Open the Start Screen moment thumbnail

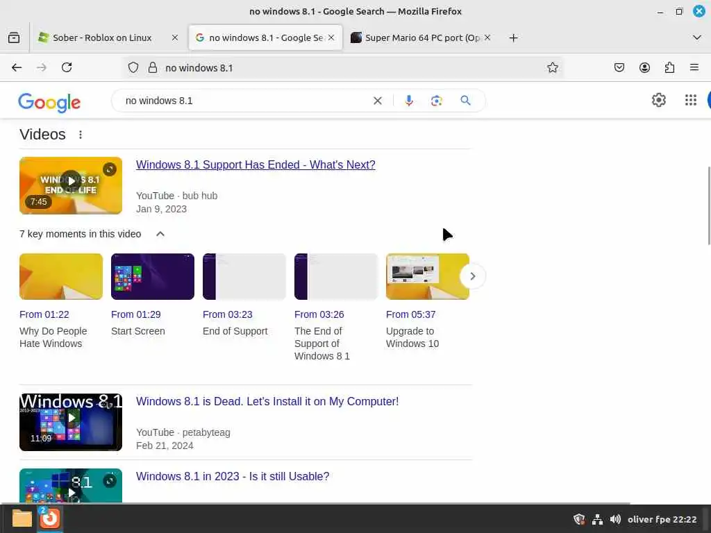153,276
